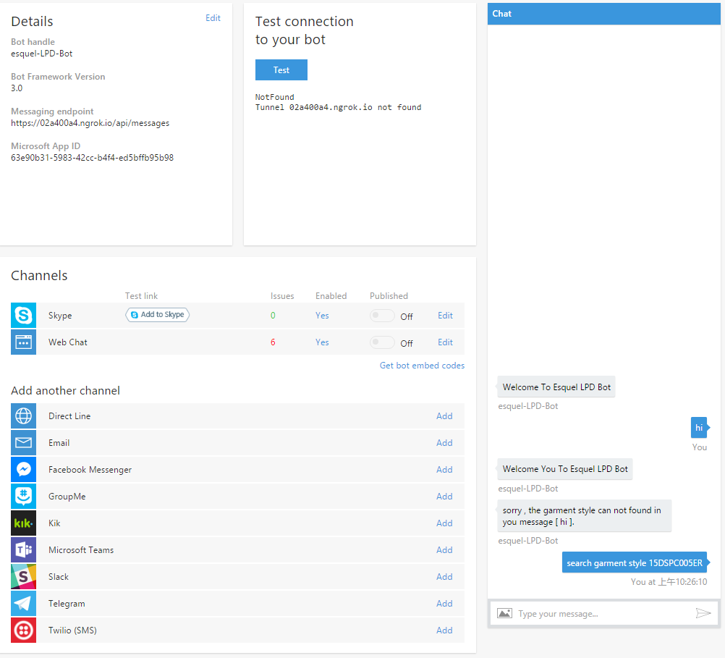Click the 'Welcome To Esquel LPD Bot' message
725x658 pixels.
pos(556,387)
